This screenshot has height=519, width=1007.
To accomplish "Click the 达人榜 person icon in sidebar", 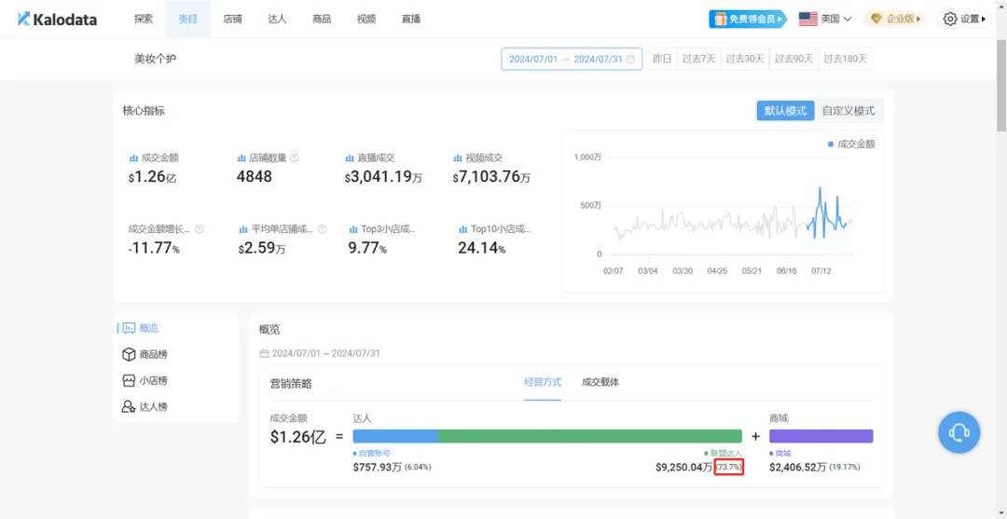I will tap(129, 407).
